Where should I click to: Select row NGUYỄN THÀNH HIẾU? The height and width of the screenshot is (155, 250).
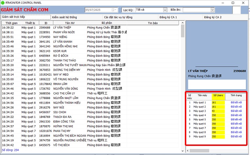coord(90,103)
